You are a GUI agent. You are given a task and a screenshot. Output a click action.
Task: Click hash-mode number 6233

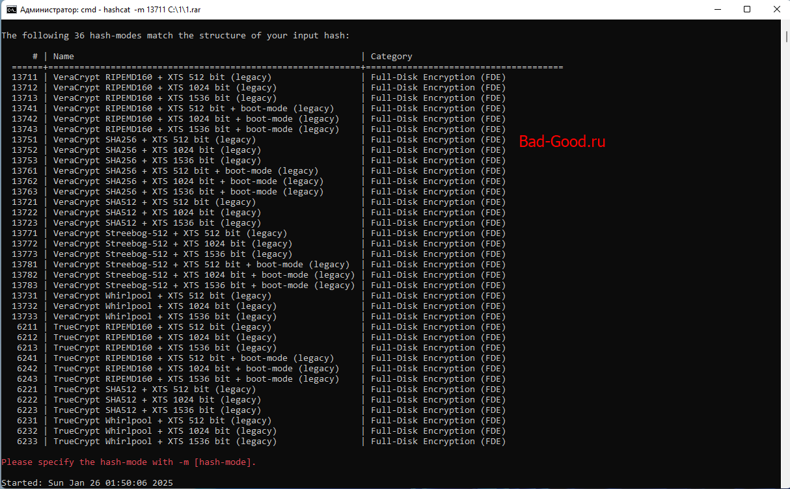pyautogui.click(x=27, y=442)
